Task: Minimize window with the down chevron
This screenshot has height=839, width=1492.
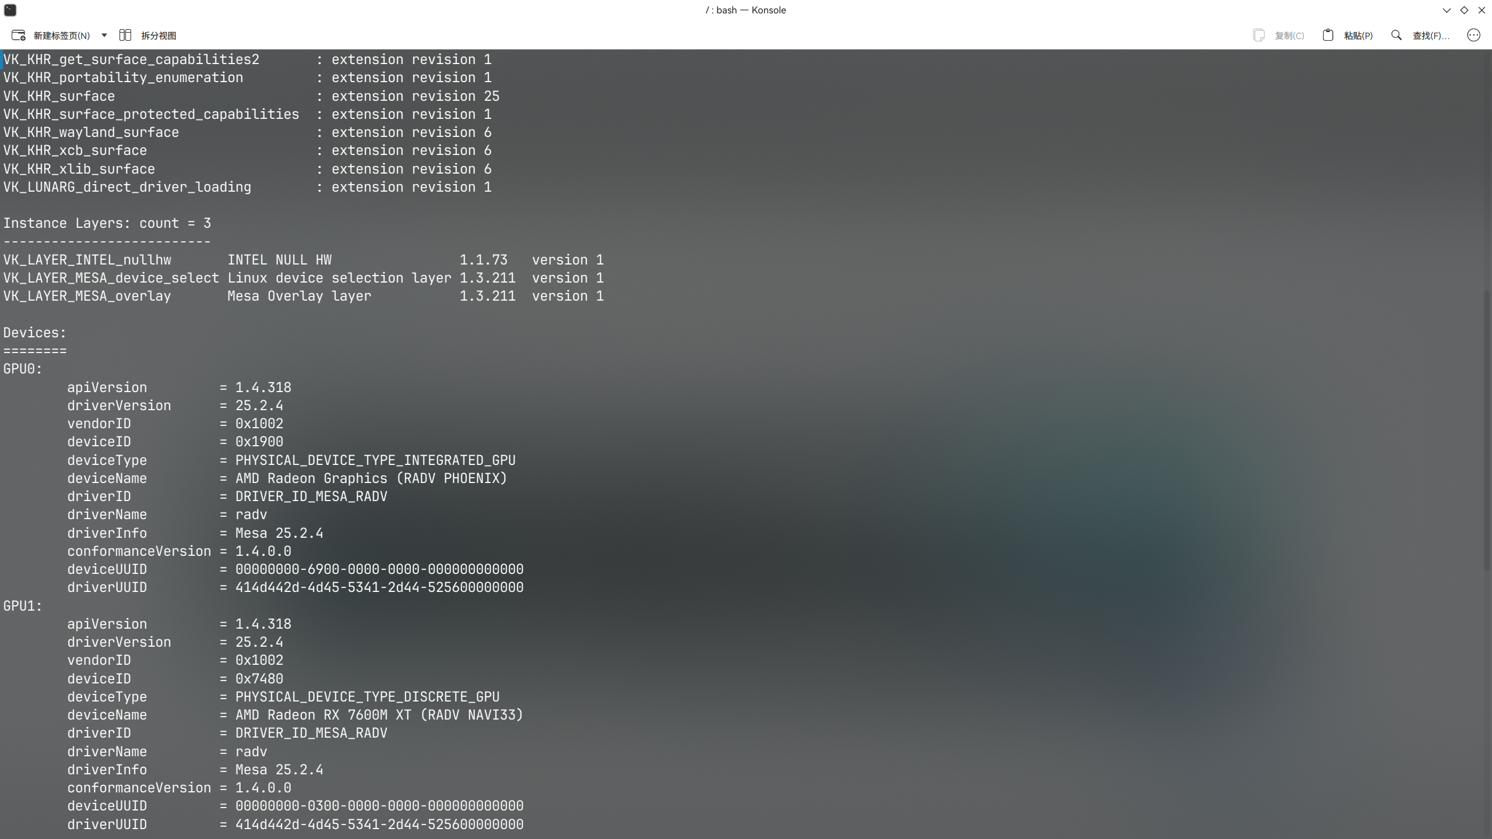Action: click(1447, 10)
